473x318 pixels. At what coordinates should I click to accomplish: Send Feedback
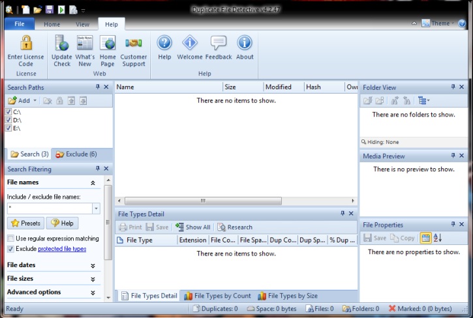(x=219, y=48)
